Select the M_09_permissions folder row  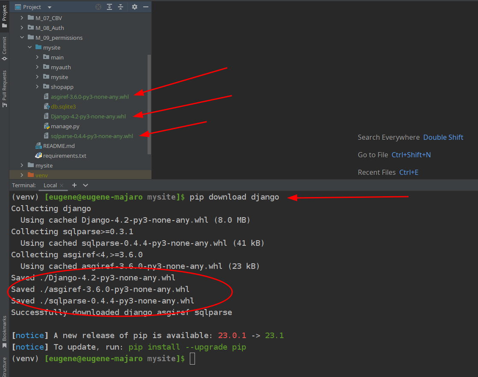point(80,38)
